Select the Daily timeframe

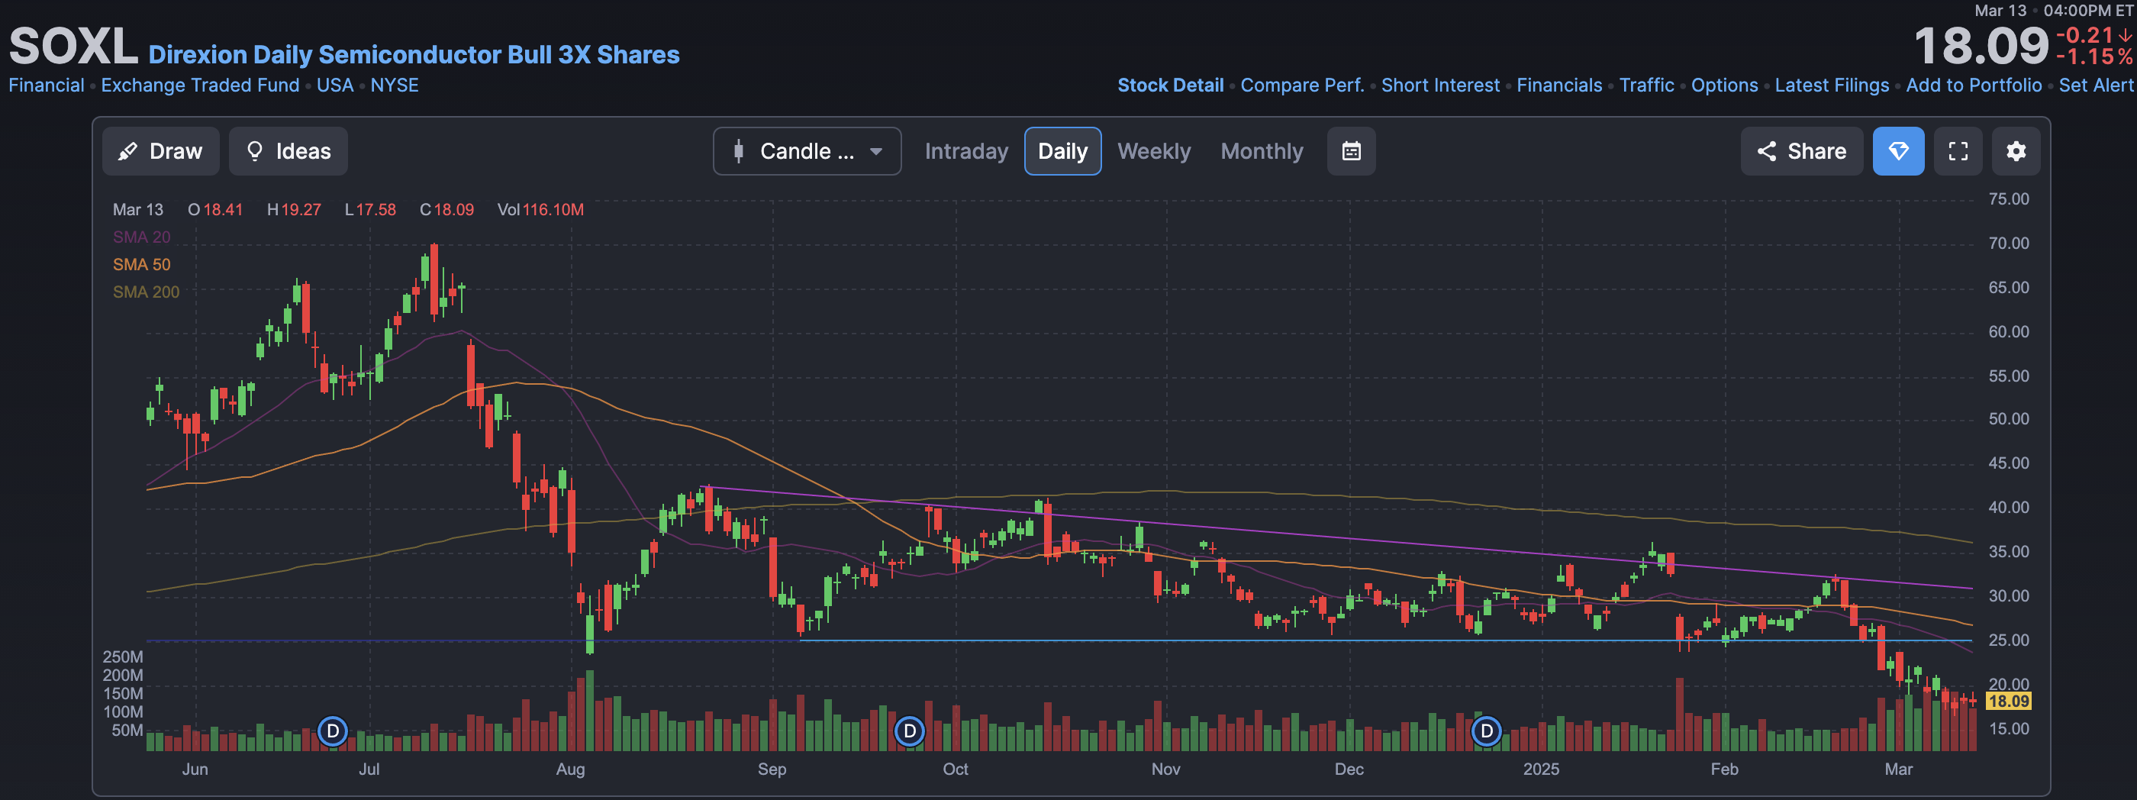1062,151
